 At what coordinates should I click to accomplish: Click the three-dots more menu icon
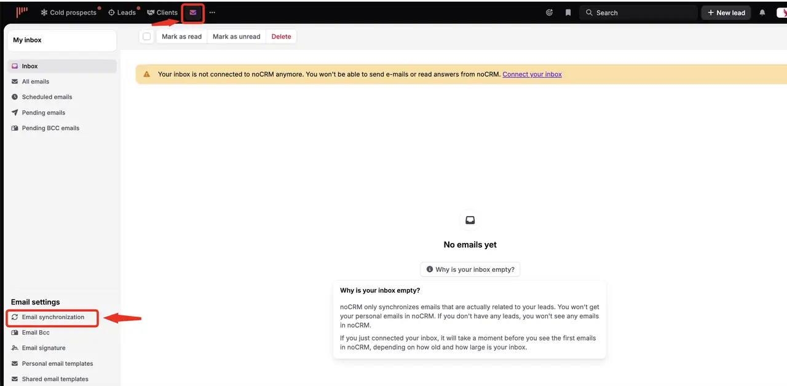point(213,12)
